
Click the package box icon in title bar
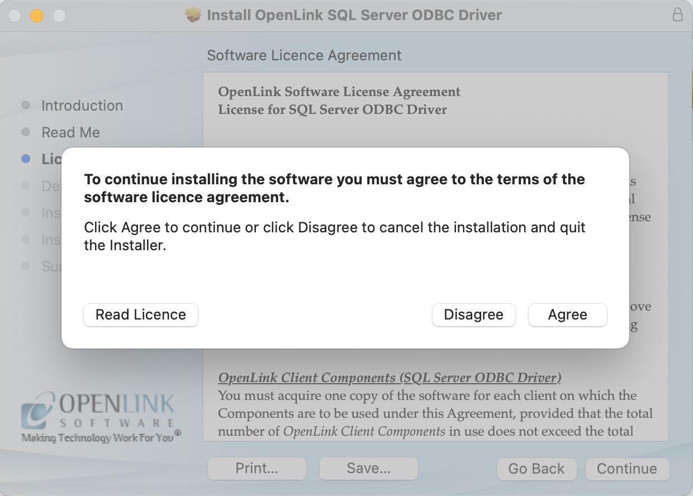(193, 15)
